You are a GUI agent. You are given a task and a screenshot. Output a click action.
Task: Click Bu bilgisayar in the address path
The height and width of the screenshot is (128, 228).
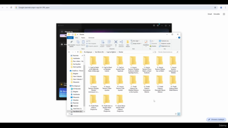click(88, 52)
